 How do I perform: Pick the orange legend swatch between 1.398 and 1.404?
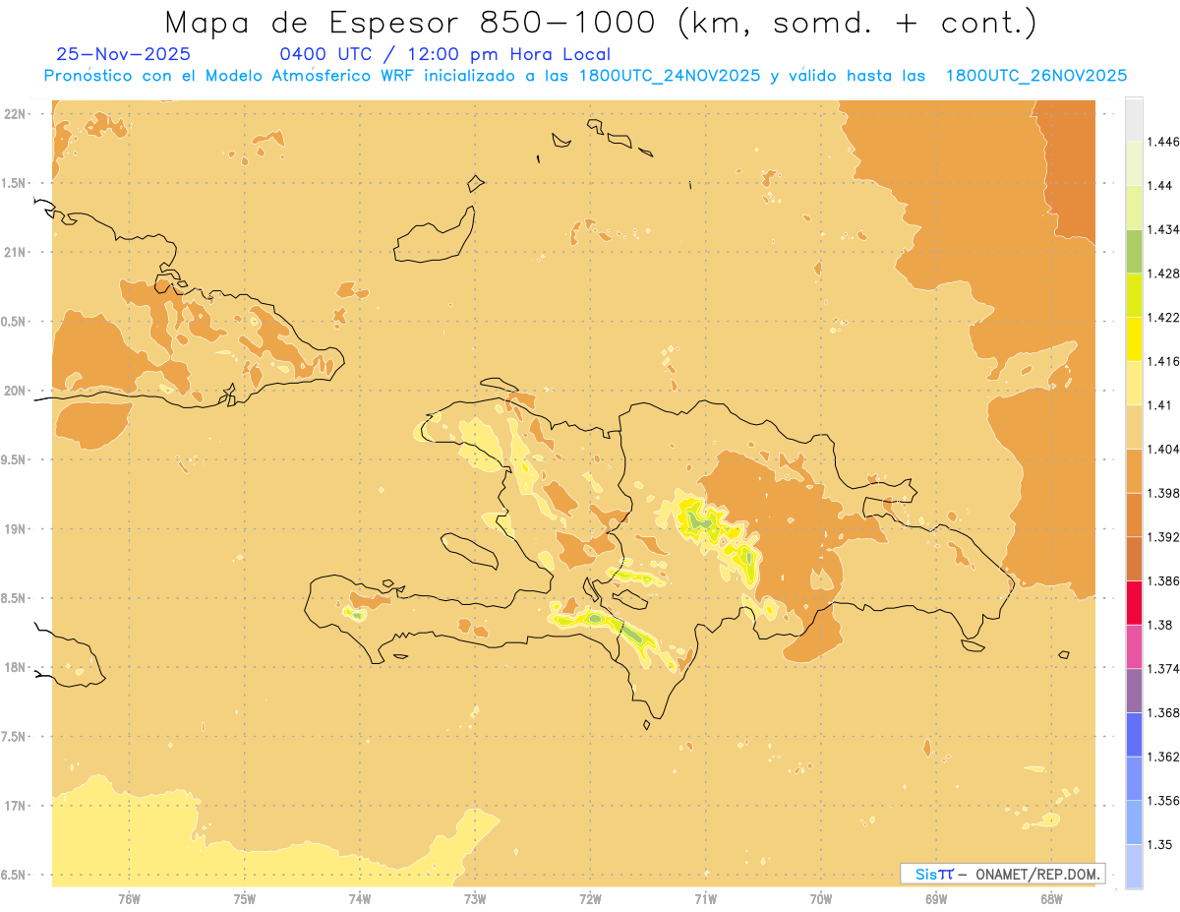[x=1134, y=470]
